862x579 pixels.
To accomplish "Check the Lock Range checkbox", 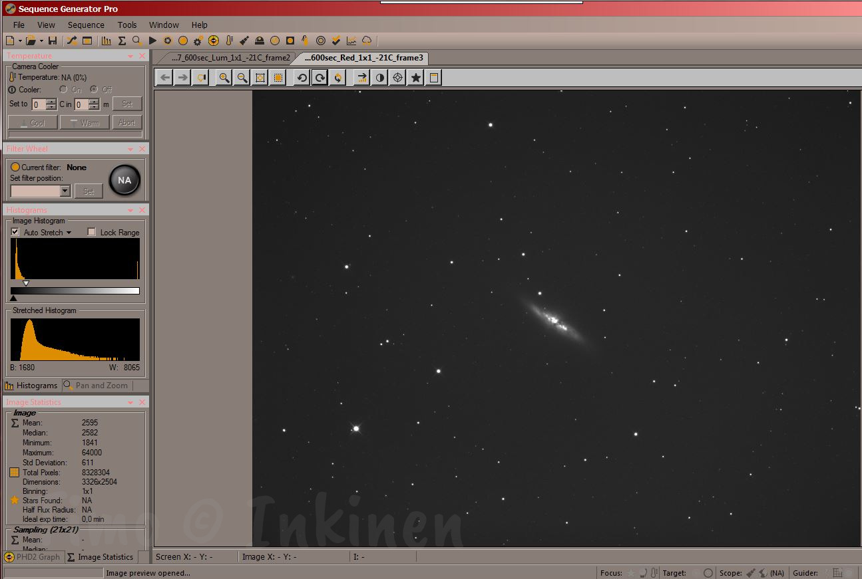I will 92,232.
